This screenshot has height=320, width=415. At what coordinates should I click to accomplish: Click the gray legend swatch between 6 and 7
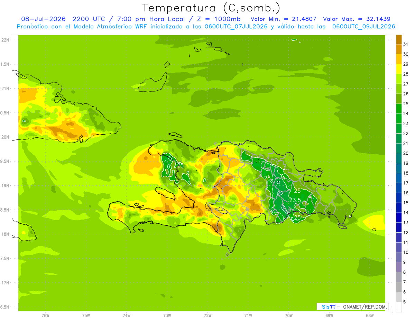pyautogui.click(x=399, y=287)
